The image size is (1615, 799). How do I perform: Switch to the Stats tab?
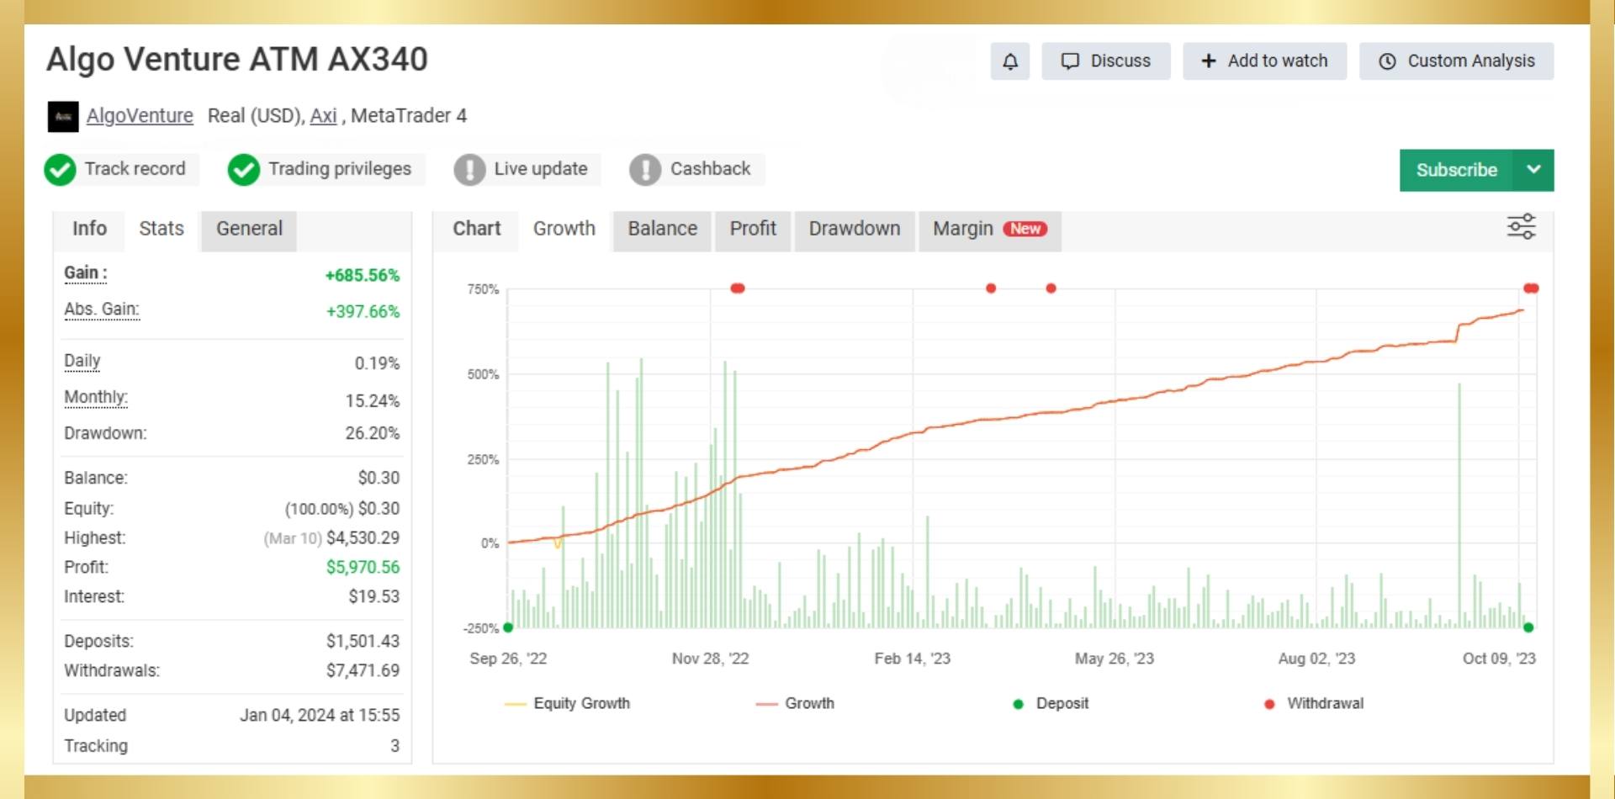161,229
